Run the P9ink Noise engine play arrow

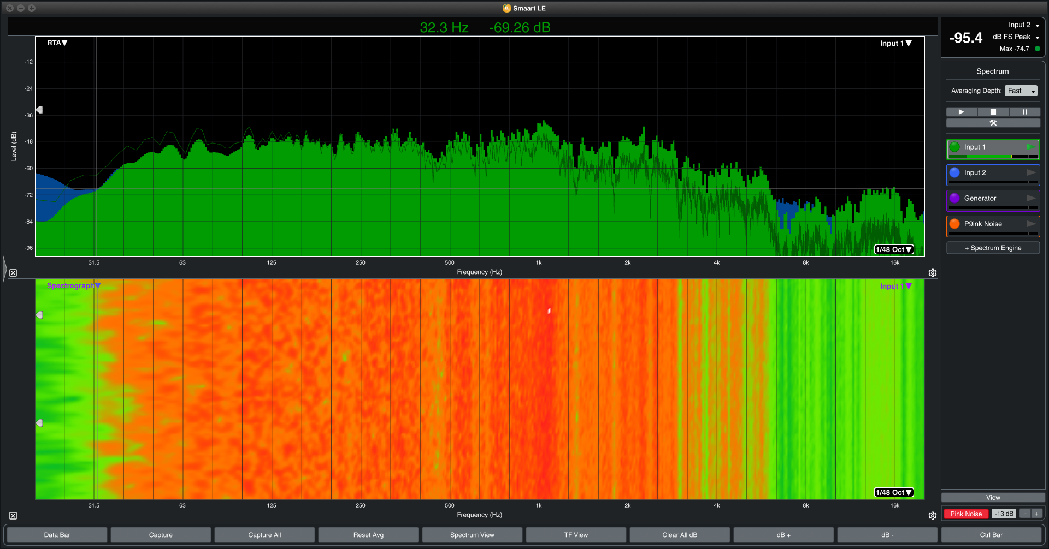point(1031,224)
